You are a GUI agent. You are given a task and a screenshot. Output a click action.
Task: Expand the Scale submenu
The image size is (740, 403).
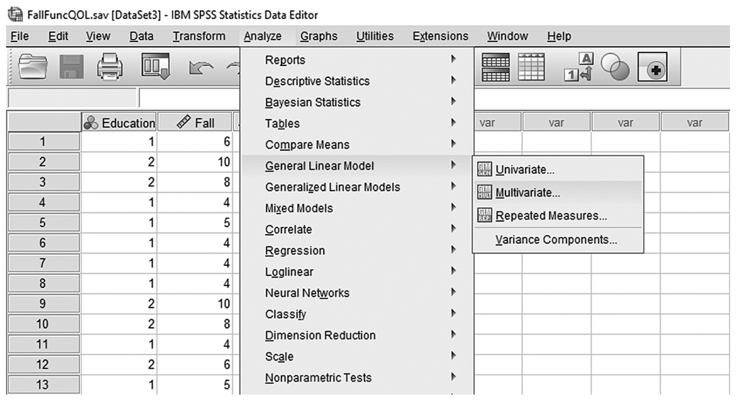(357, 356)
